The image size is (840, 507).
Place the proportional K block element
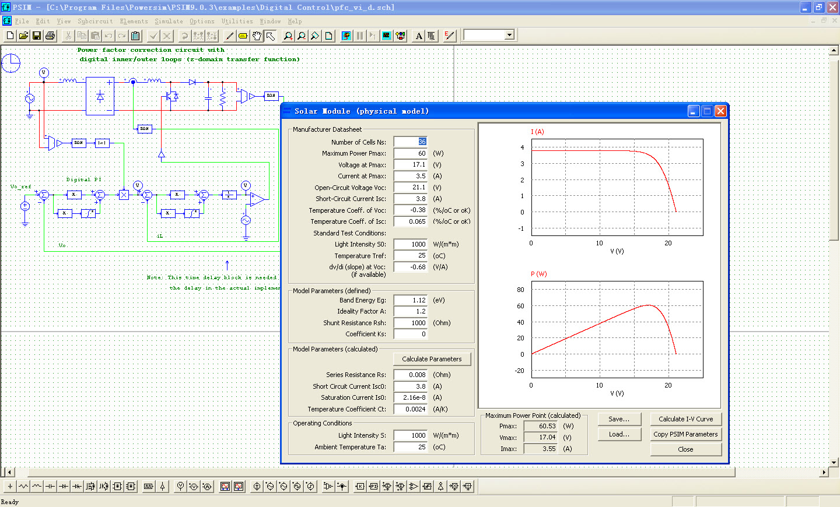point(360,486)
